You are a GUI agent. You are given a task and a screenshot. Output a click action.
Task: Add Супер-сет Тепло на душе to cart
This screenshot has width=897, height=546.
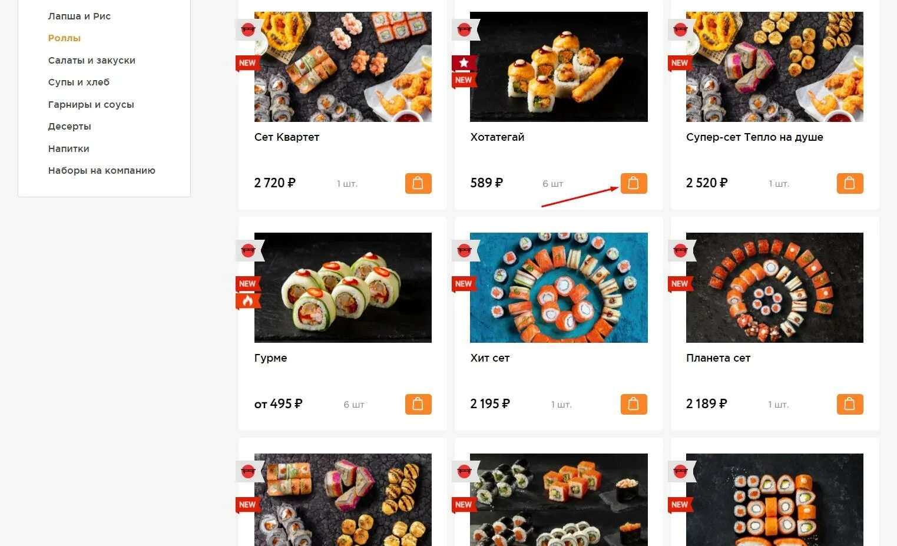(x=850, y=183)
